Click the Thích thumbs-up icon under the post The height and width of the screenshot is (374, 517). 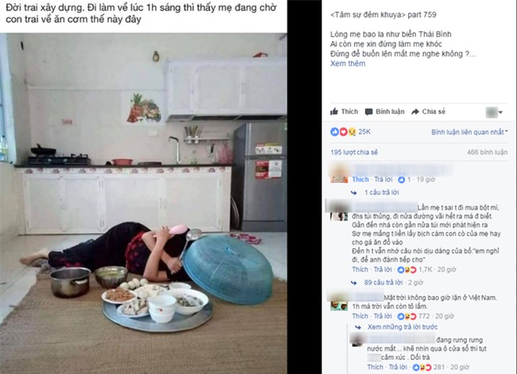click(x=334, y=111)
